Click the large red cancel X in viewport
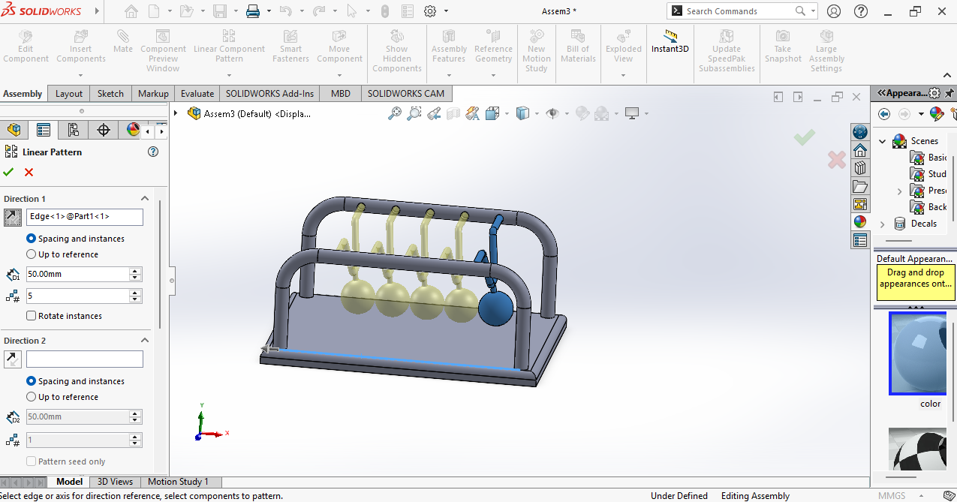Screen dimensions: 957x502 click(x=836, y=160)
